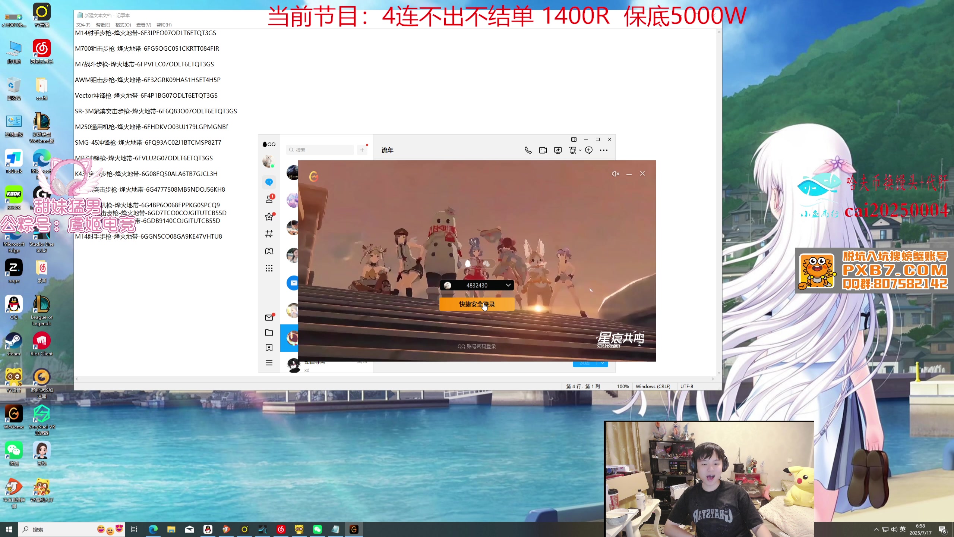This screenshot has width=954, height=537.
Task: Open the Steam desktop shortcut
Action: [x=14, y=344]
